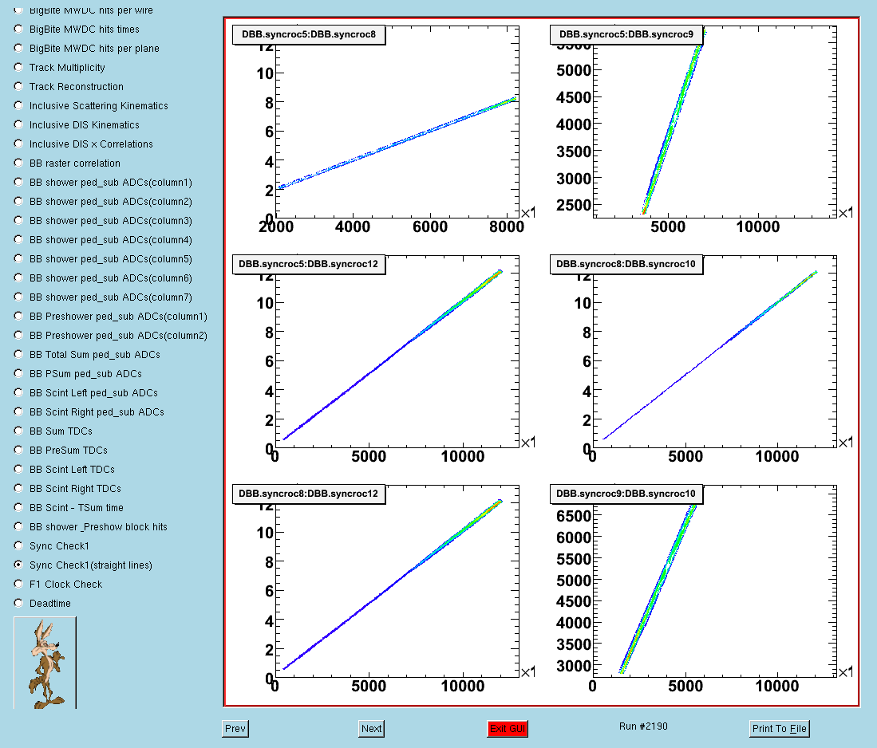The height and width of the screenshot is (748, 877).
Task: Choose BB Scint Right TDCs
Action: (18, 488)
